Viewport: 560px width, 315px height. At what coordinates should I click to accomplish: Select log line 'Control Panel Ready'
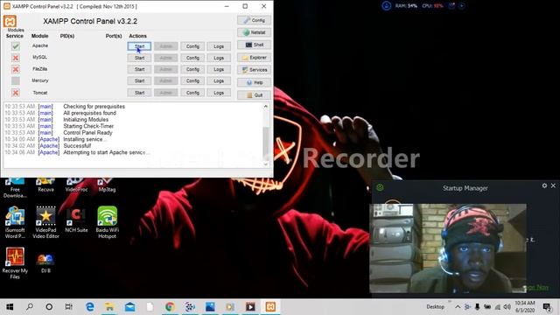coord(87,133)
